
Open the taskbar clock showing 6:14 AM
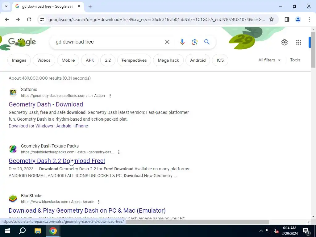click(x=289, y=231)
